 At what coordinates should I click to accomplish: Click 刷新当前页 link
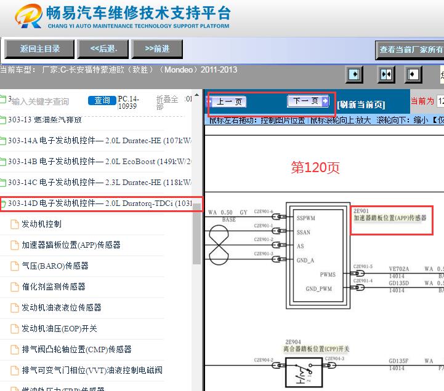click(361, 105)
